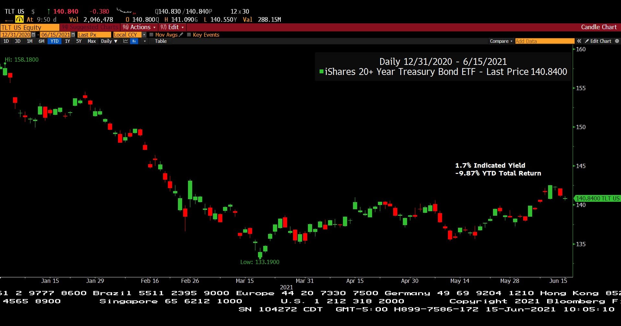Click the -0.380 change value
The image size is (621, 326).
pyautogui.click(x=99, y=11)
